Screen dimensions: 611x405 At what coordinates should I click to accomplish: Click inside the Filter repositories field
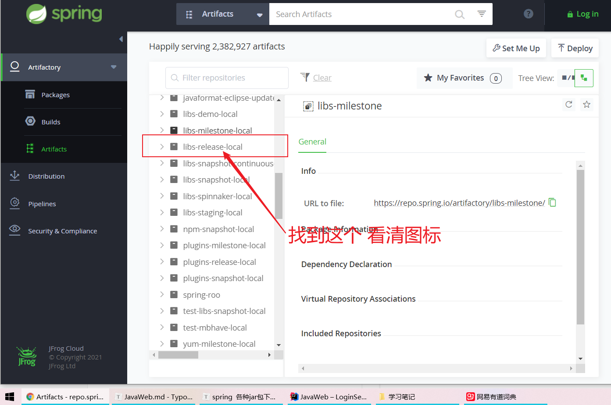point(226,77)
